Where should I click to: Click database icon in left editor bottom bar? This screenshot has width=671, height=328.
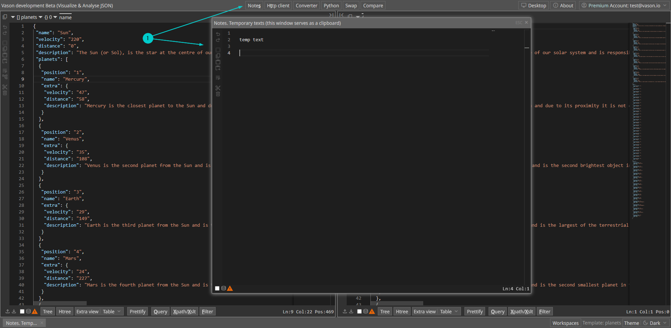pyautogui.click(x=29, y=311)
